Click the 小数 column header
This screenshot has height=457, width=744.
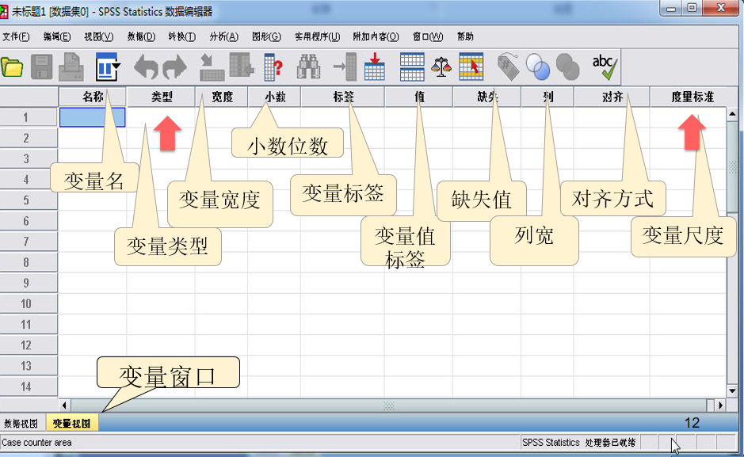coord(274,97)
